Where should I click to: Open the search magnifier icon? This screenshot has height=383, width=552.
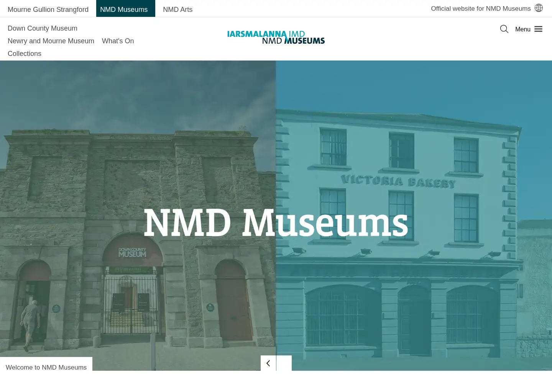[x=504, y=29]
